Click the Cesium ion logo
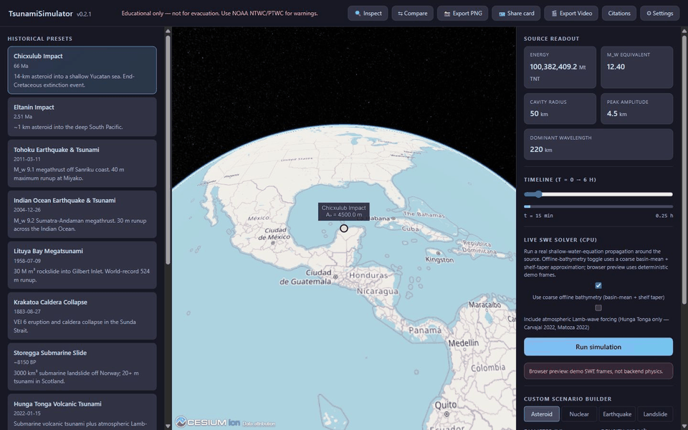 (x=208, y=422)
